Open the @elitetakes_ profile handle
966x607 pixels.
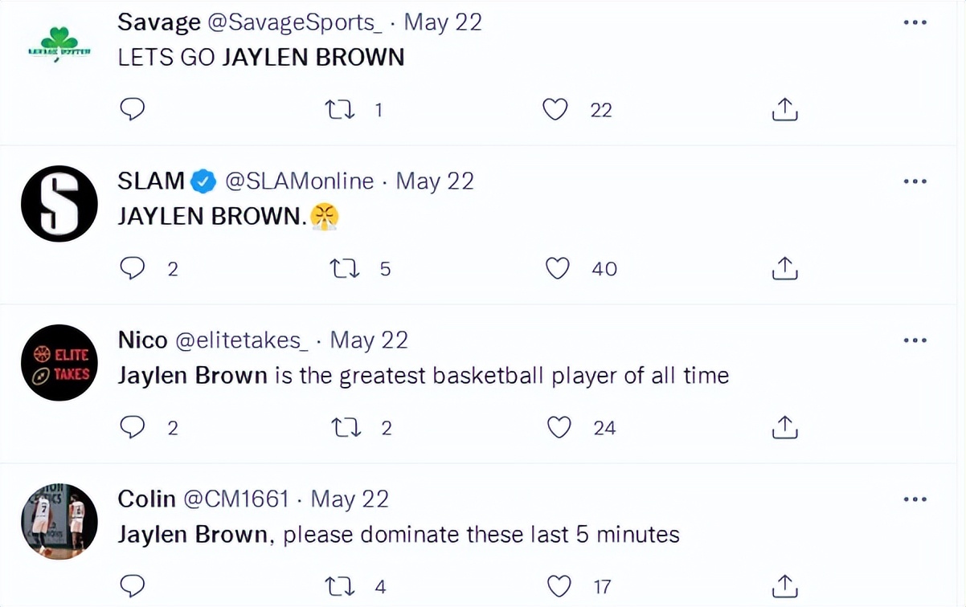pyautogui.click(x=242, y=340)
